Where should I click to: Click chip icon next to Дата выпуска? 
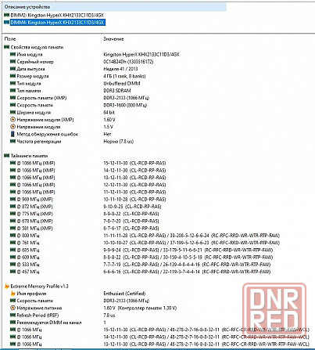pos(13,69)
